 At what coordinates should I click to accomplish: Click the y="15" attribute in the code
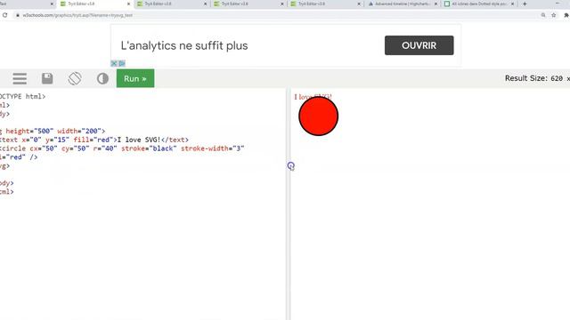57,140
